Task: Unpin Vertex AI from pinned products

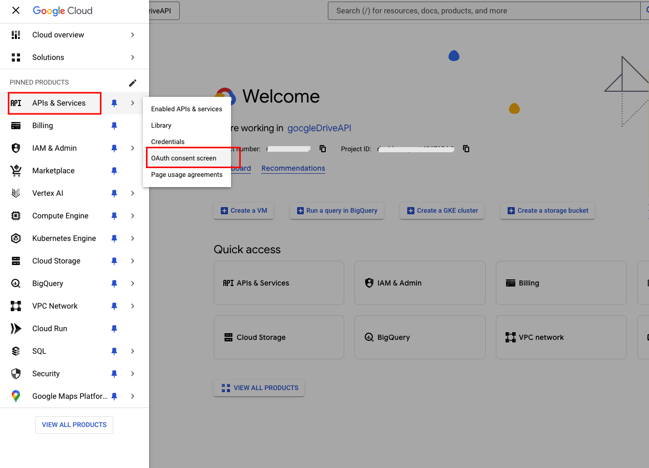Action: click(114, 193)
